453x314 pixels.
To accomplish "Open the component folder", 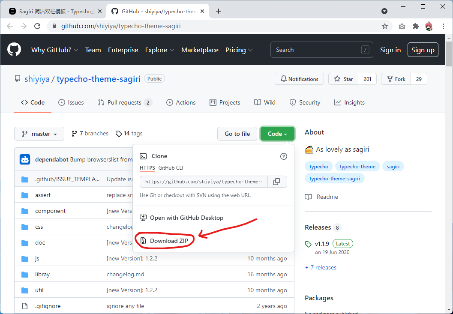I will [50, 211].
